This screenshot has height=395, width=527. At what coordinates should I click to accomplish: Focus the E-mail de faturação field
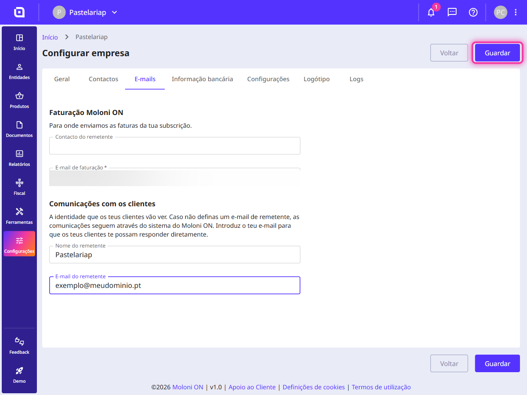(175, 176)
